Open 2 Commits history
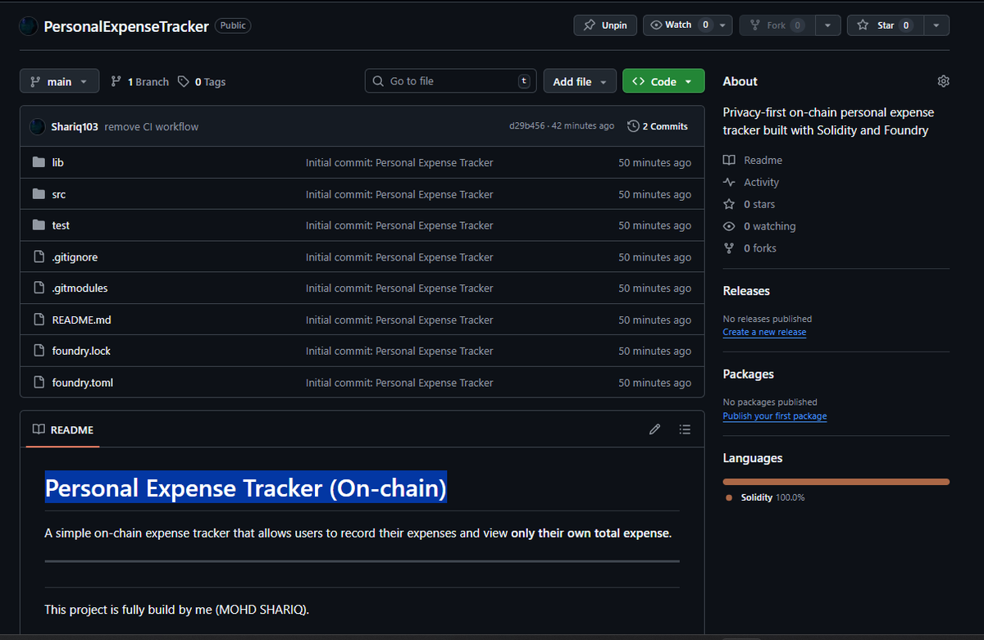Image resolution: width=984 pixels, height=640 pixels. pyautogui.click(x=658, y=126)
